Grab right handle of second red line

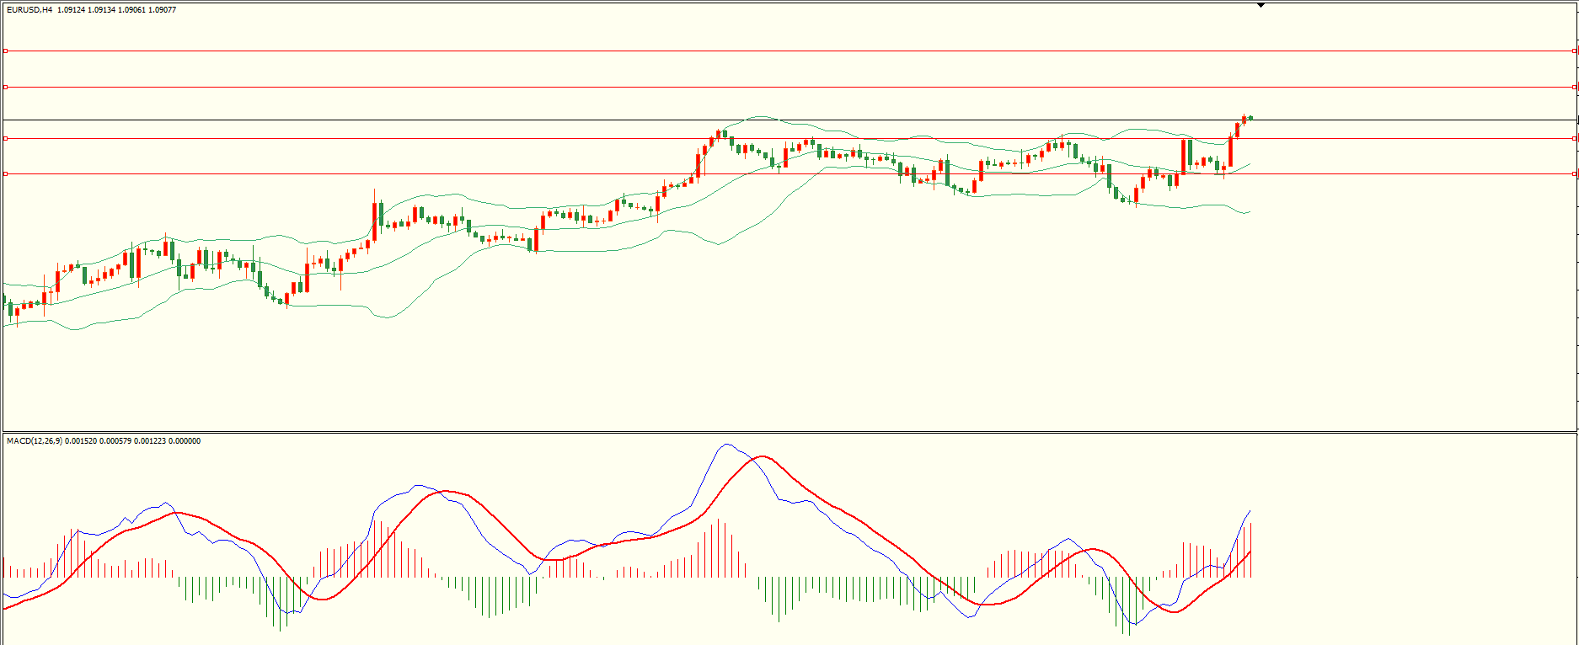[x=1575, y=87]
